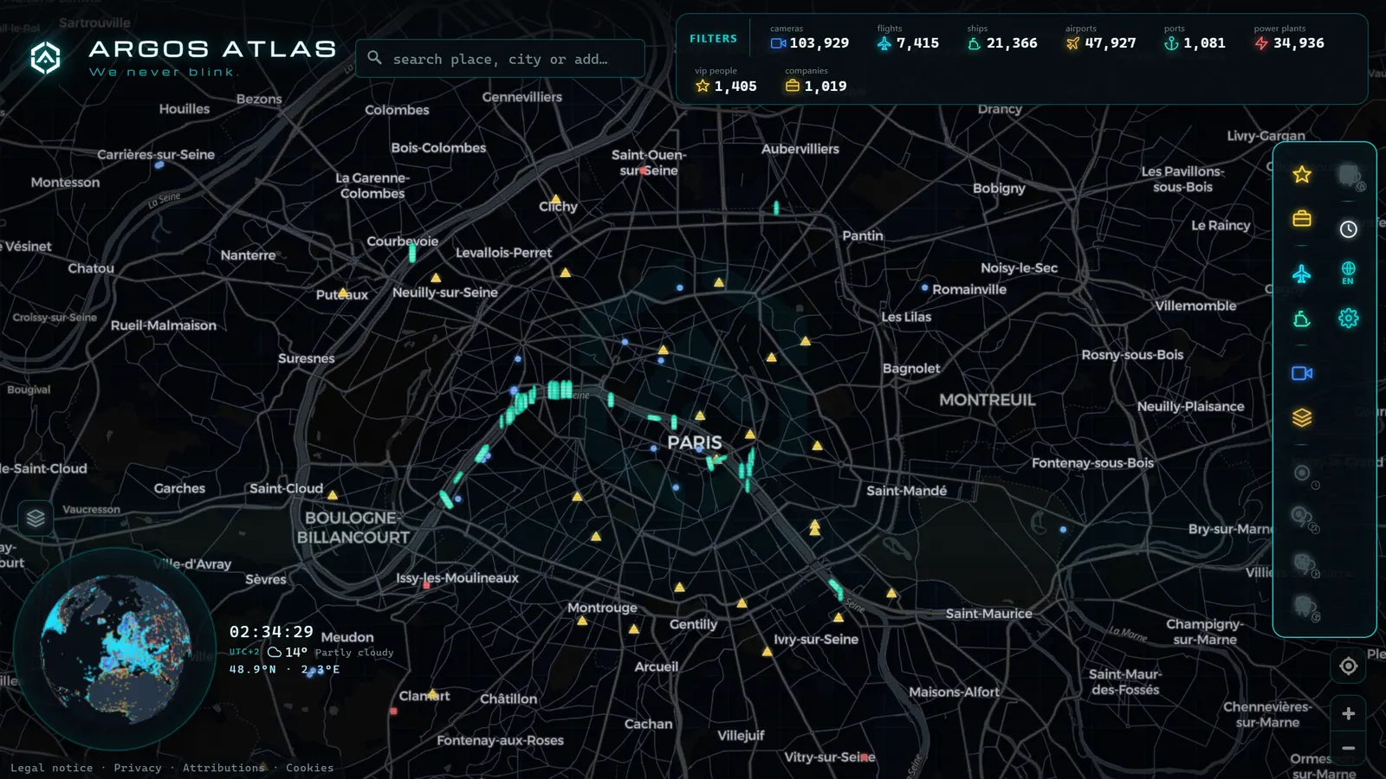The height and width of the screenshot is (779, 1386).
Task: Click the yellow triangle marker at Saint-Cloud
Action: (332, 495)
